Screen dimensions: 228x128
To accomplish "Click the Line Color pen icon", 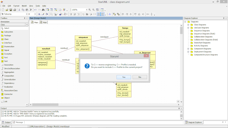I will [43, 14].
